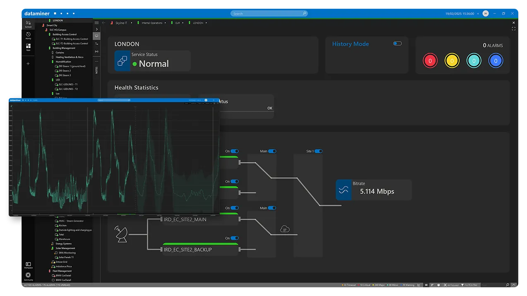The width and height of the screenshot is (527, 296).
Task: Expand the alarm console up-arrow
Action: 514,285
